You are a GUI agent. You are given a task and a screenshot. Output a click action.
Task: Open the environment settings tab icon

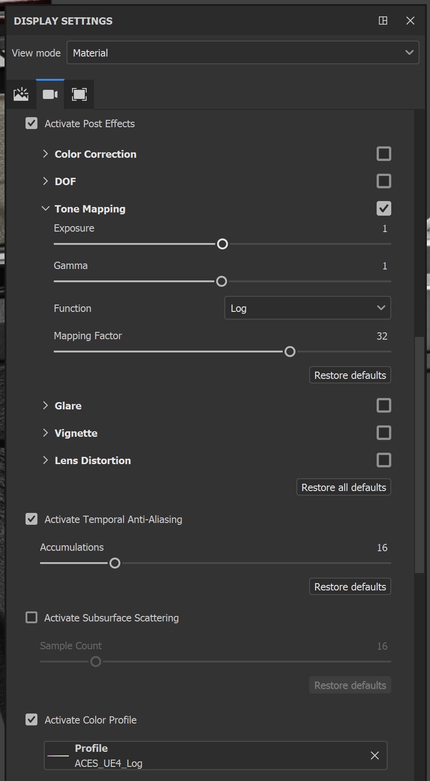pyautogui.click(x=21, y=94)
